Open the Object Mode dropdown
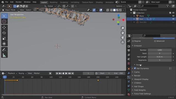Screen dimensions: 176x99 coord(10,10)
